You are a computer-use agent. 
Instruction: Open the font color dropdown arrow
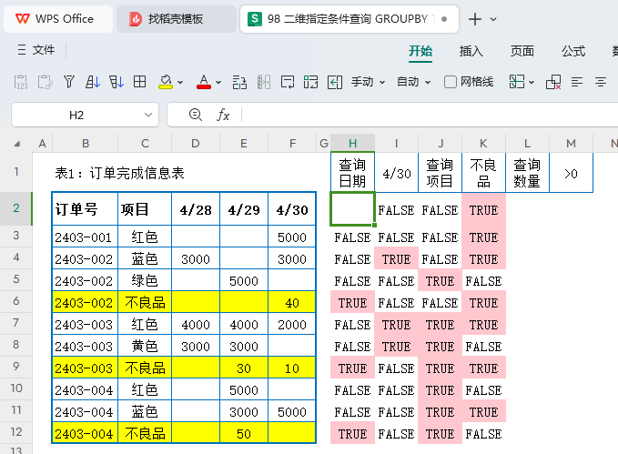pos(218,83)
